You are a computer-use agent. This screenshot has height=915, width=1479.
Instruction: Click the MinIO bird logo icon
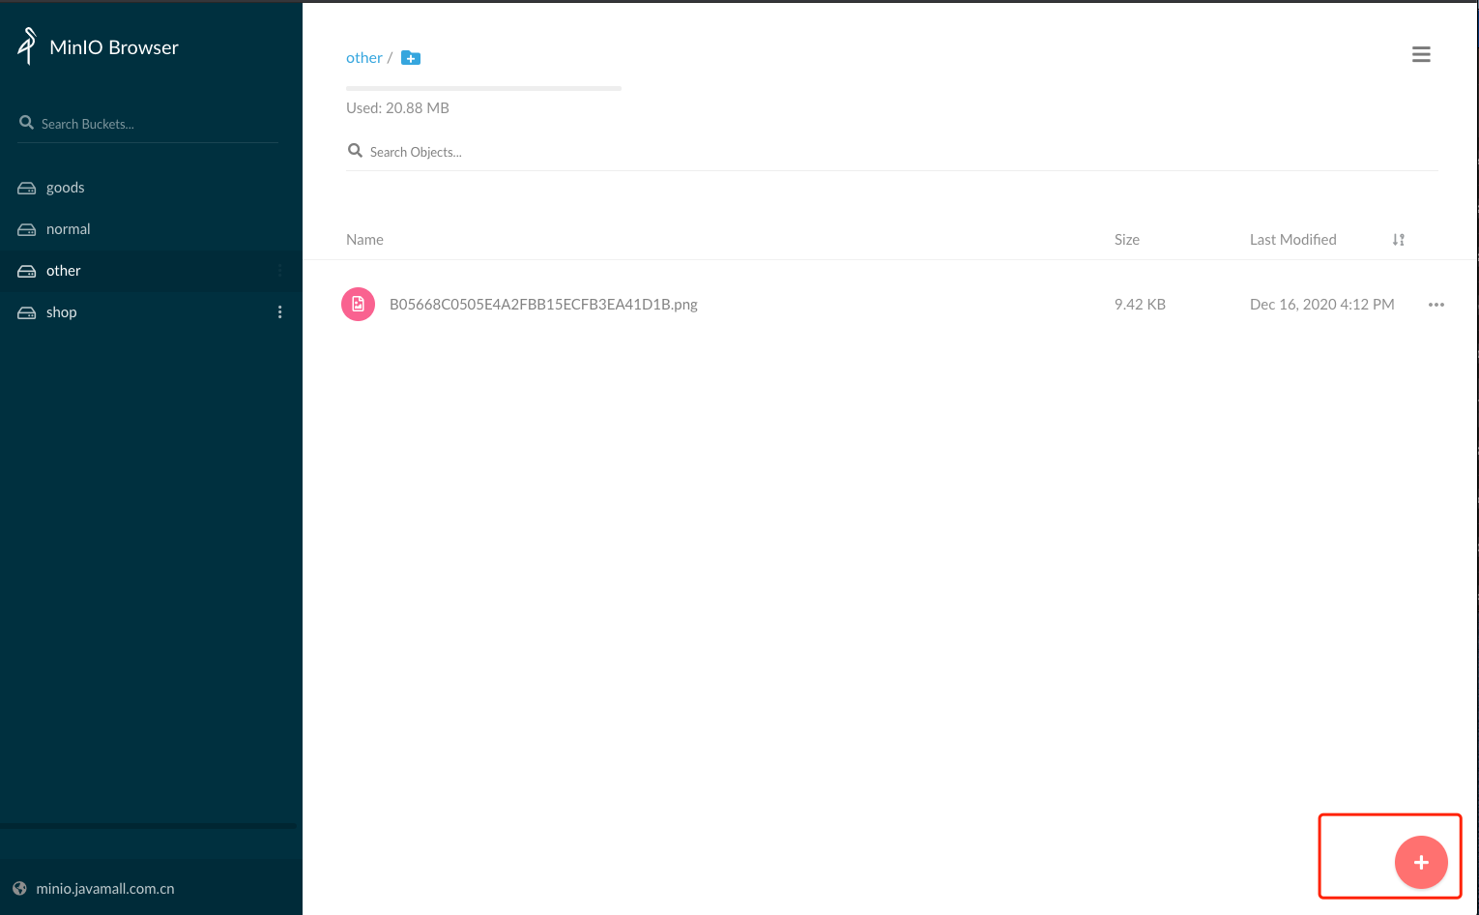pos(28,45)
